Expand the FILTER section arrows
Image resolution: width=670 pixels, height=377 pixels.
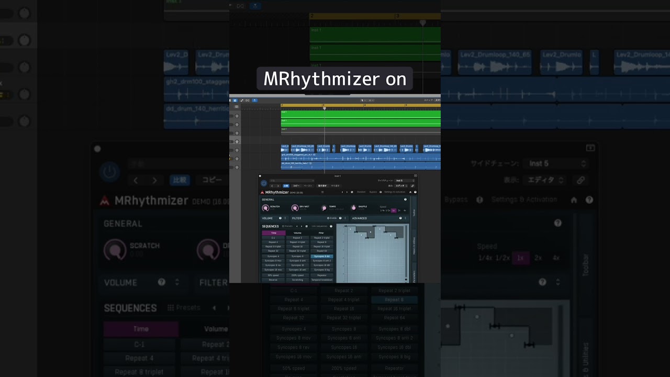pos(345,218)
